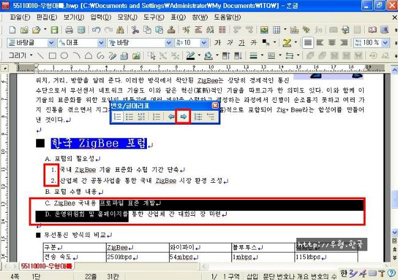Create a new document with the New icon
This screenshot has width=398, height=280.
click(x=12, y=30)
